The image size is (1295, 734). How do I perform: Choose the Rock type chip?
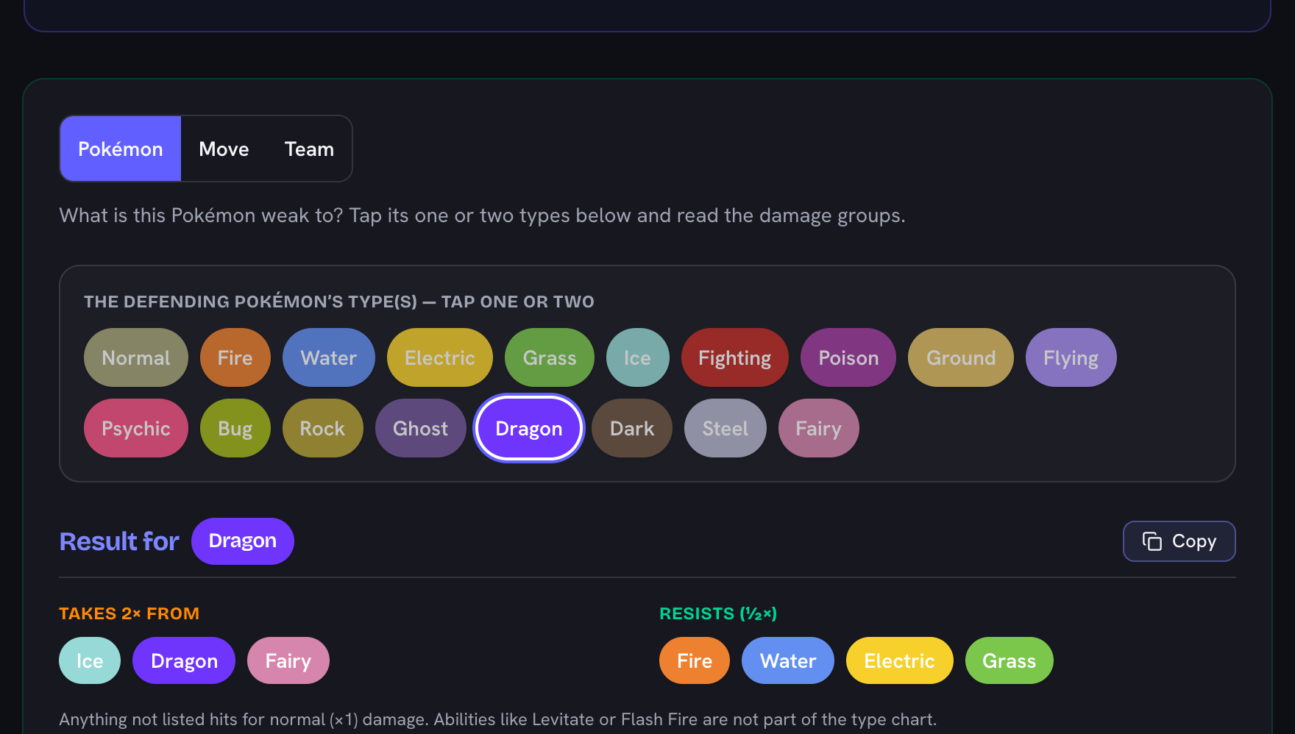point(323,428)
